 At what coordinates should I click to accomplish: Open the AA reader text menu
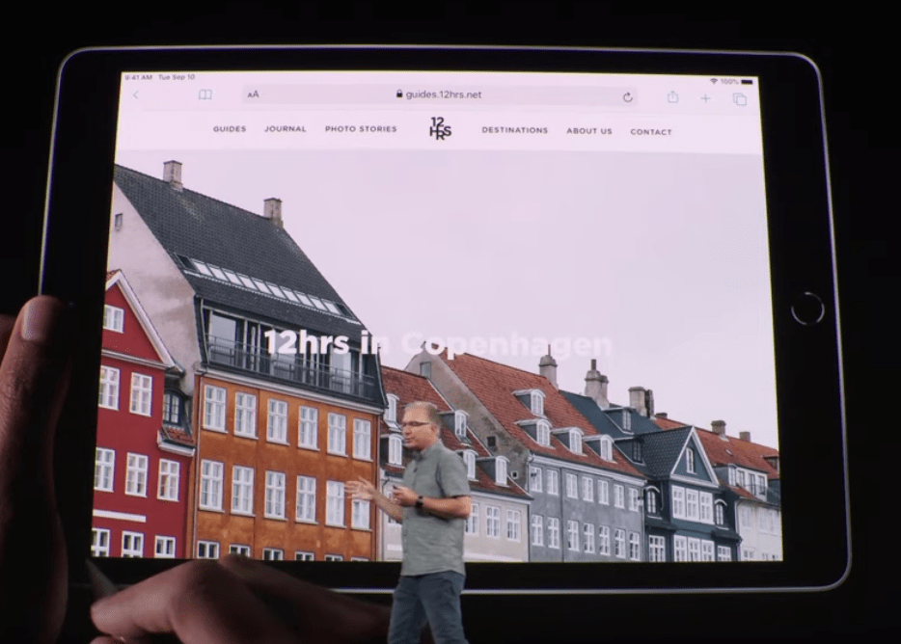click(x=253, y=94)
